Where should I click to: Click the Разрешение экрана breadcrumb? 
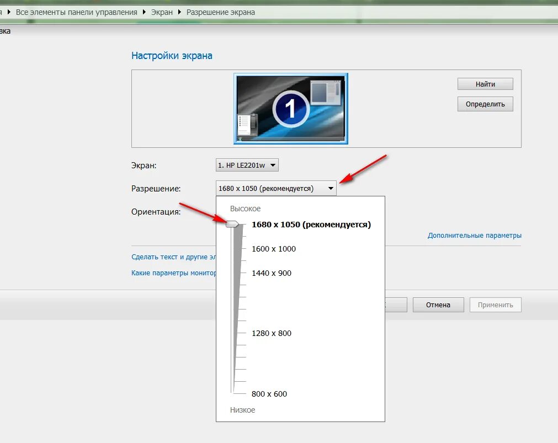coord(221,12)
